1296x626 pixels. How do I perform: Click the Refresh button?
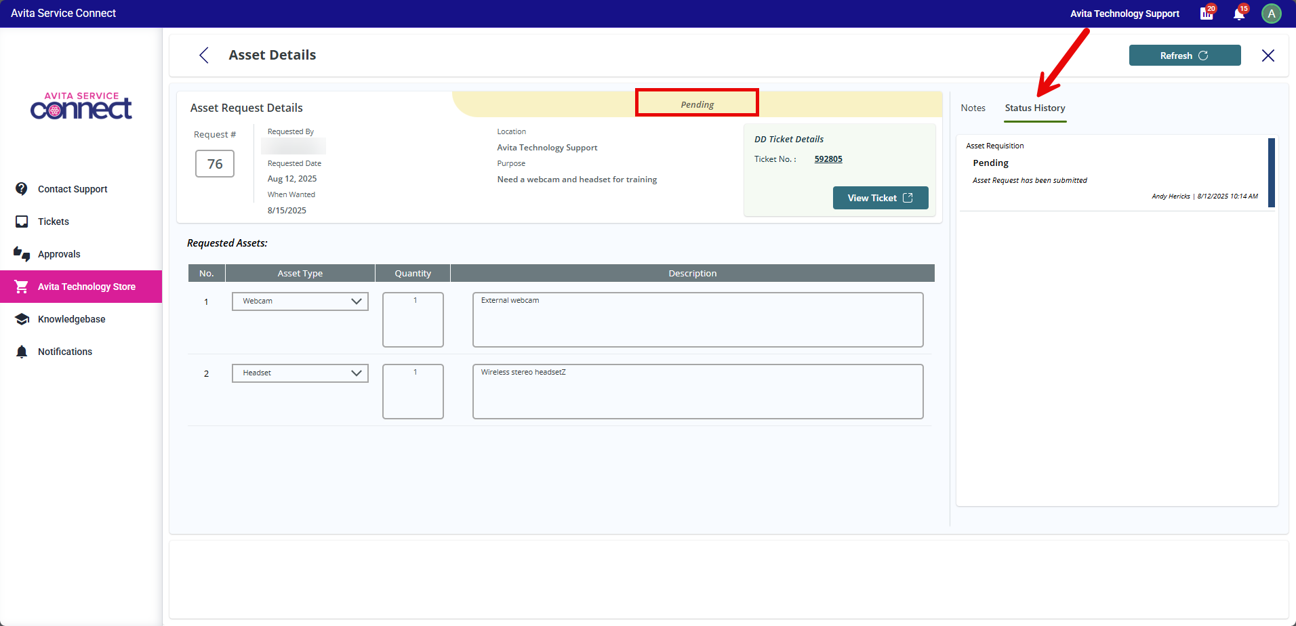[1184, 56]
